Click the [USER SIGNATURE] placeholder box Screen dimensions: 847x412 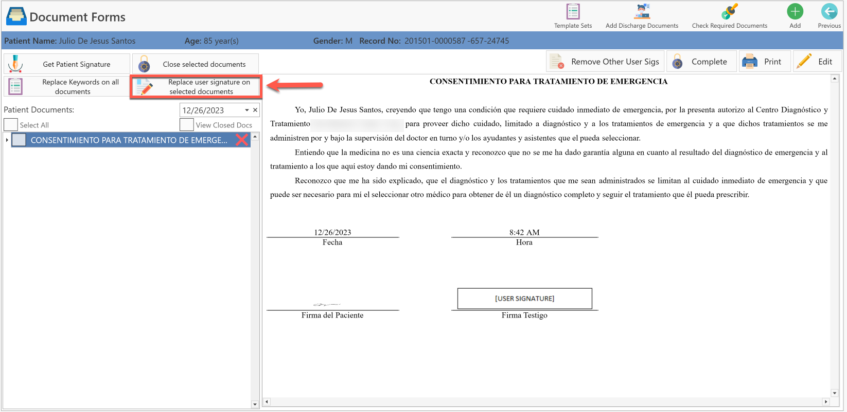(x=524, y=298)
